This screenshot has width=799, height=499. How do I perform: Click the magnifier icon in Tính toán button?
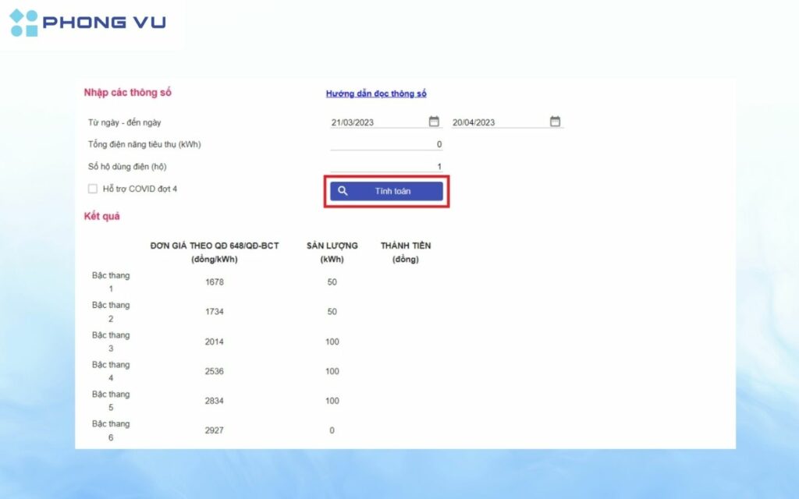pyautogui.click(x=343, y=191)
